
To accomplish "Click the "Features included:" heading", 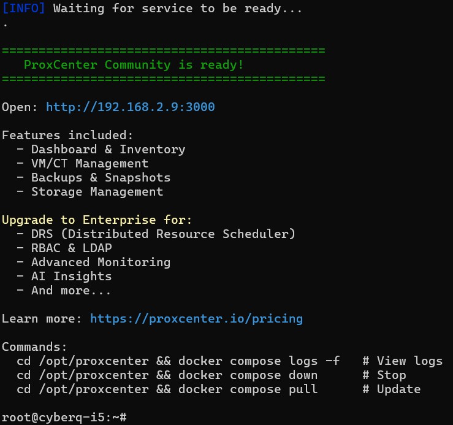I will click(67, 136).
